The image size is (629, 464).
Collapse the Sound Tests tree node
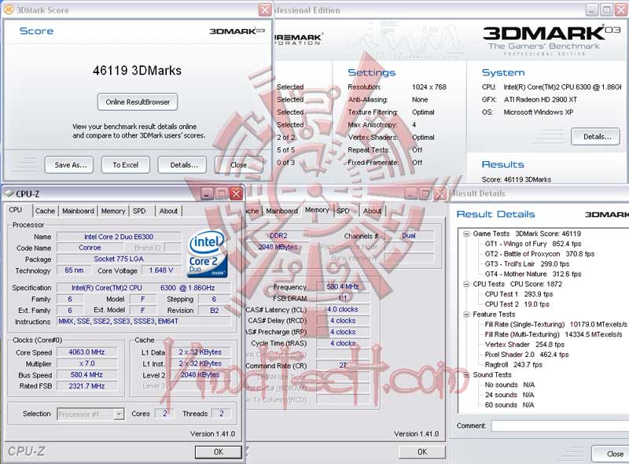click(466, 375)
